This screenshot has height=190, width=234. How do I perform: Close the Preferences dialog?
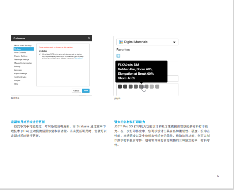click(x=89, y=38)
